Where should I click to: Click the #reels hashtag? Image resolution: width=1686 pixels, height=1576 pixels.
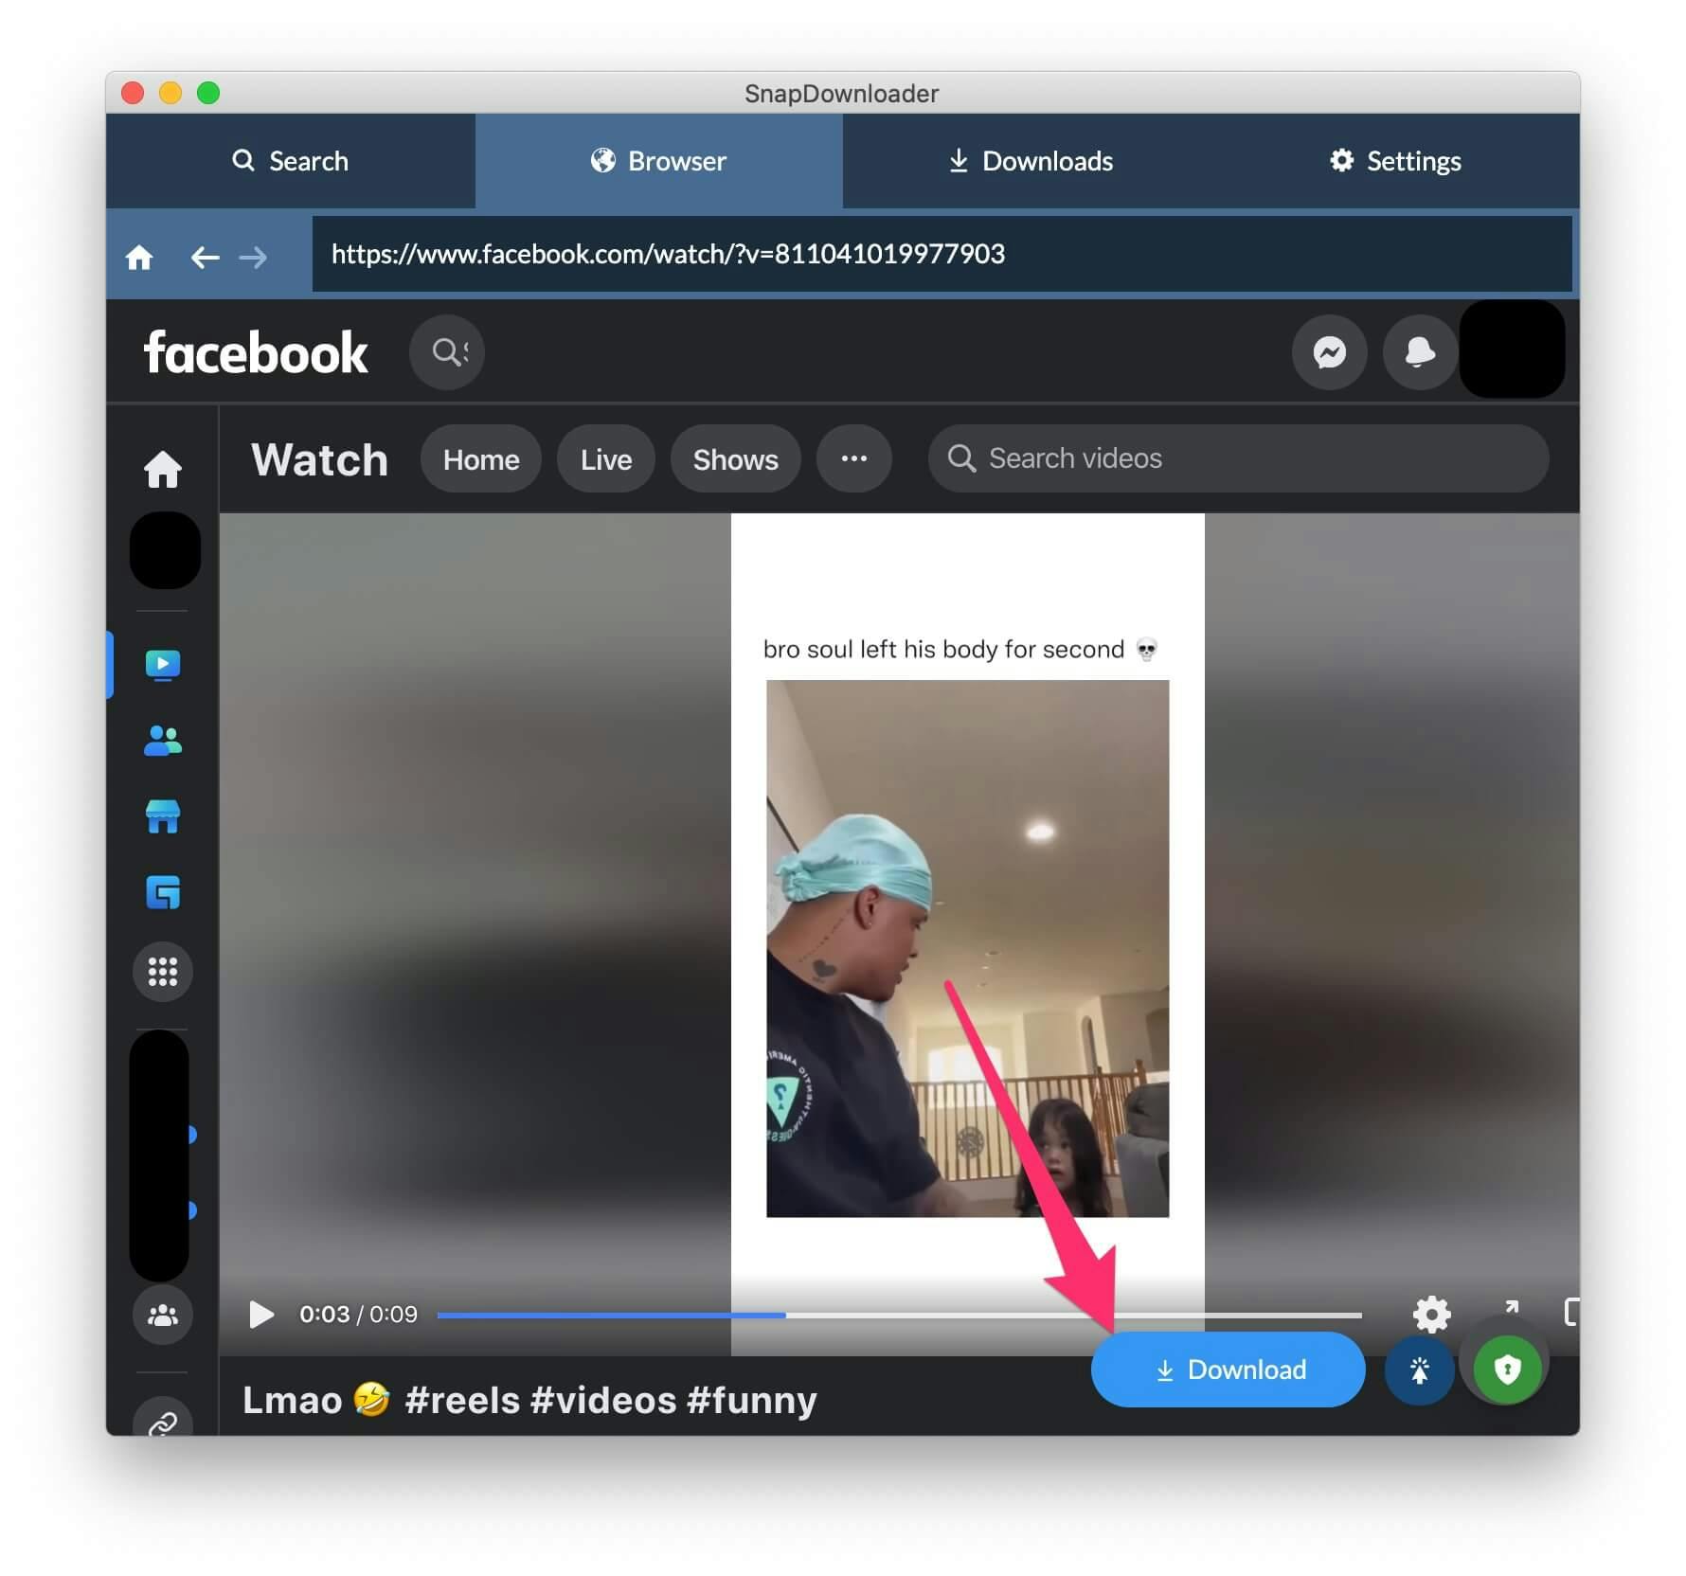click(462, 1400)
